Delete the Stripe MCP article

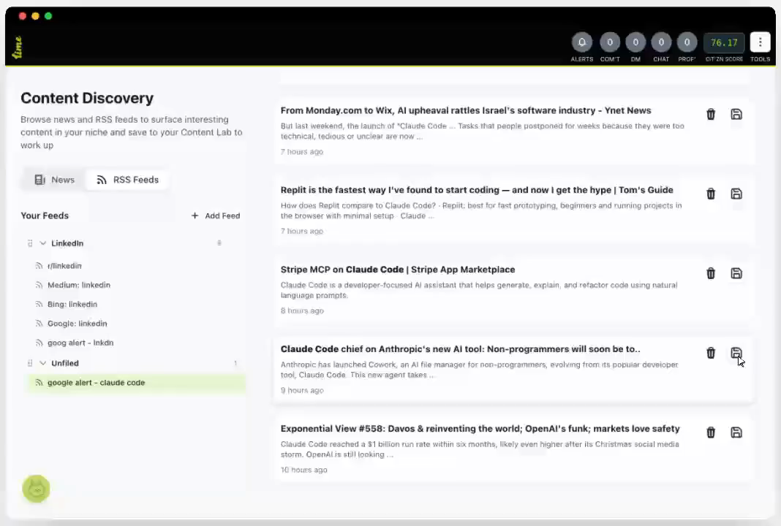click(711, 274)
